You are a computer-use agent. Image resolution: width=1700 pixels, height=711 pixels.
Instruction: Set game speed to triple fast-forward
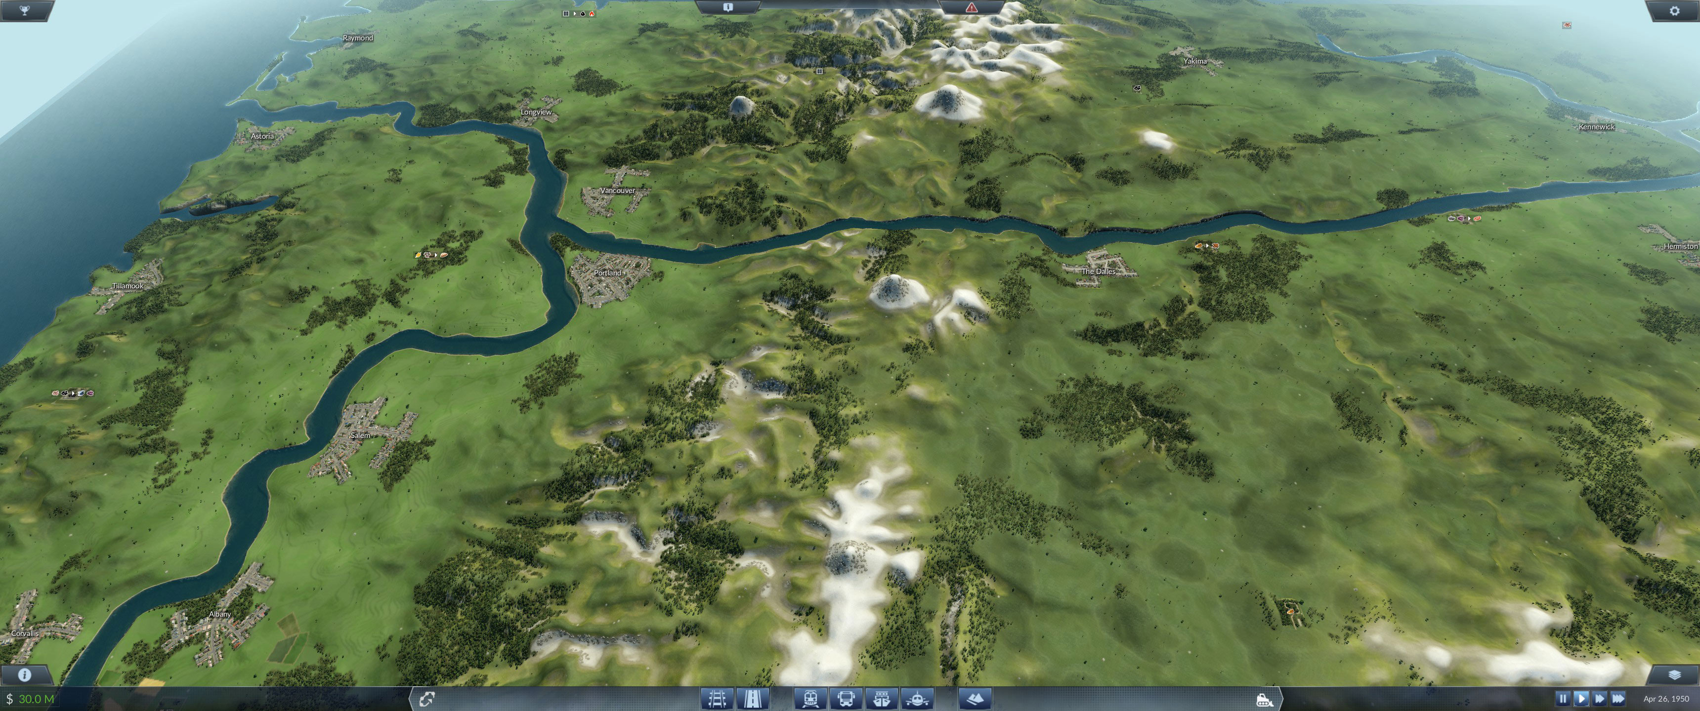(1617, 699)
